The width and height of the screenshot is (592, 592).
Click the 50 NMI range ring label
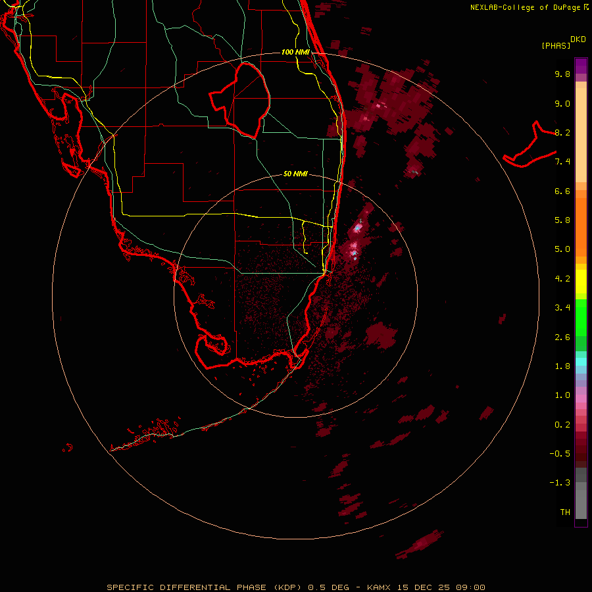pos(295,174)
